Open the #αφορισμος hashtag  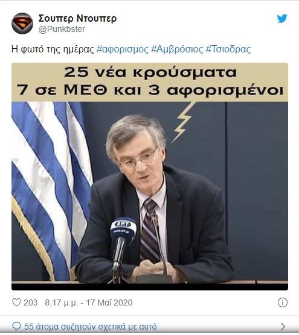pos(122,49)
